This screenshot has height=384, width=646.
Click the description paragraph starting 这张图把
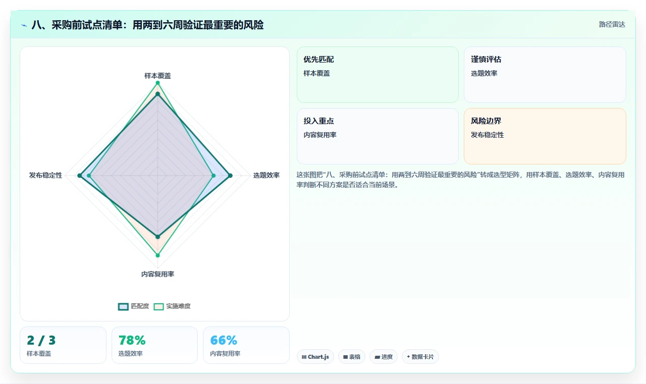[x=461, y=180]
